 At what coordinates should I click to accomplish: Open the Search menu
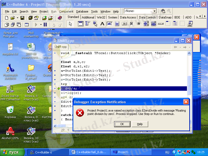point(24,11)
